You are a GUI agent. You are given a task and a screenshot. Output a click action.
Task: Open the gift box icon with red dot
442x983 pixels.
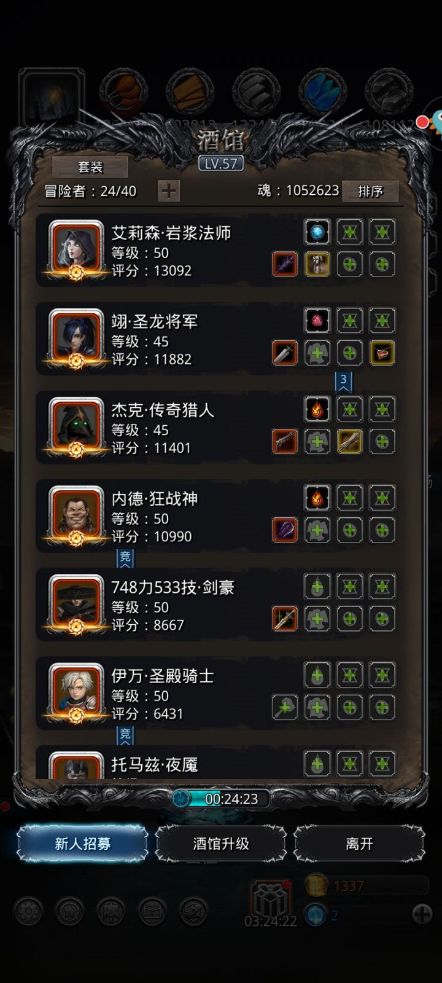pos(269,900)
